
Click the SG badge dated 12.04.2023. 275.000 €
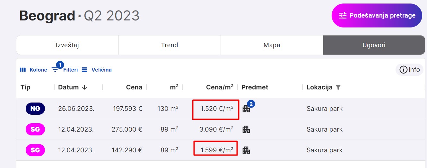tap(35, 129)
